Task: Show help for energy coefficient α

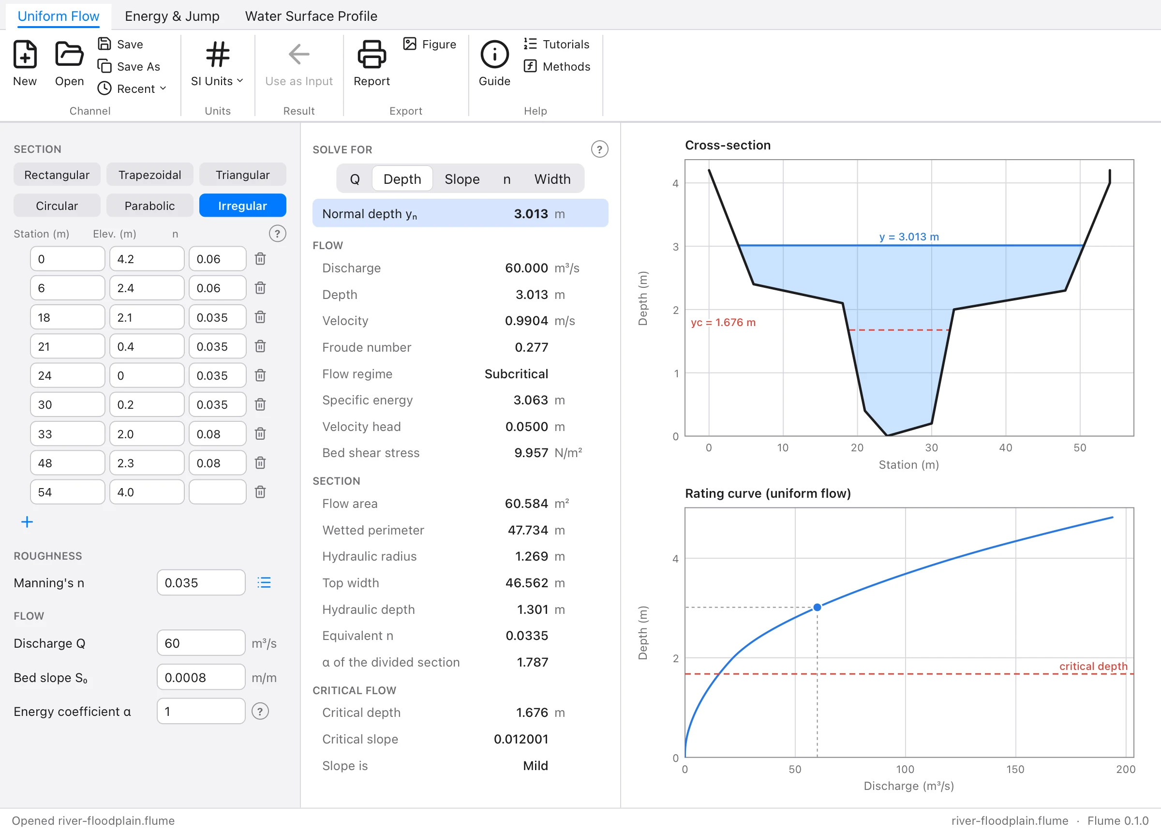Action: [x=260, y=711]
